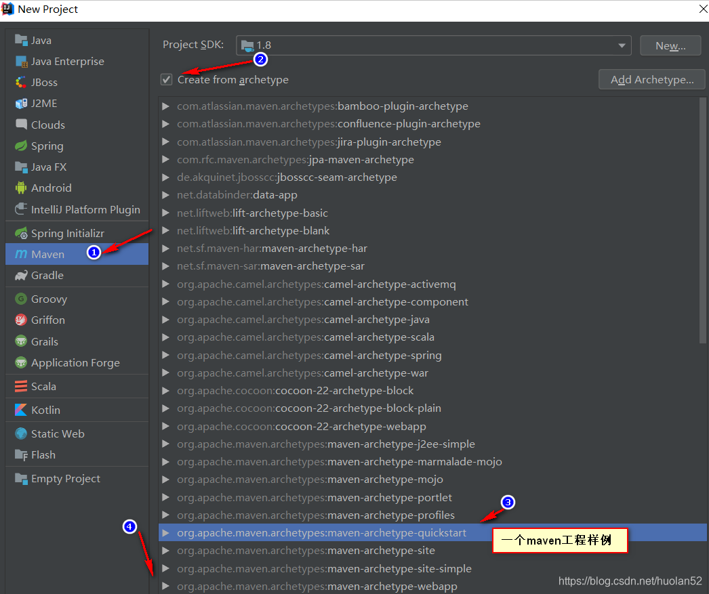Expand camel-archetype-activemq node

(166, 284)
